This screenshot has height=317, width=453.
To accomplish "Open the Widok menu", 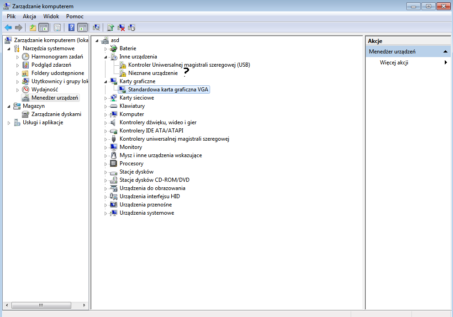I will point(51,16).
